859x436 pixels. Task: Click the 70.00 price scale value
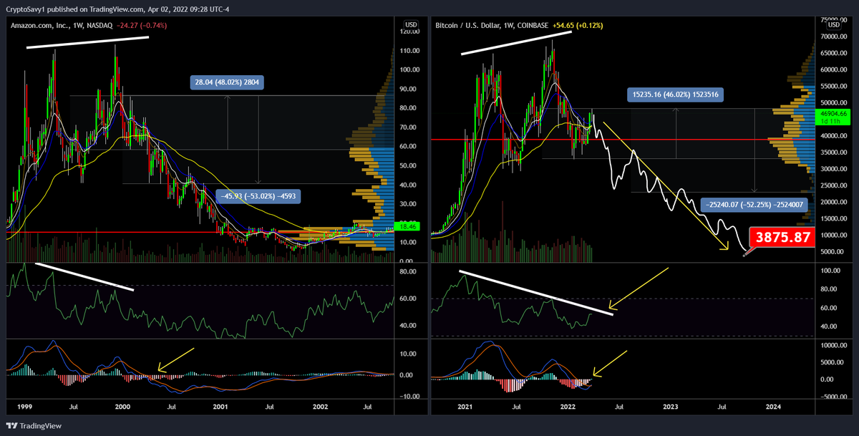409,127
